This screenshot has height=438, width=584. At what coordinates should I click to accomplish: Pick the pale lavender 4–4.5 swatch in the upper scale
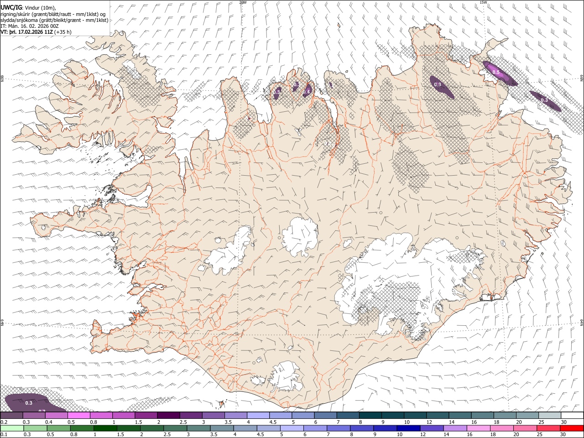pos(258,415)
